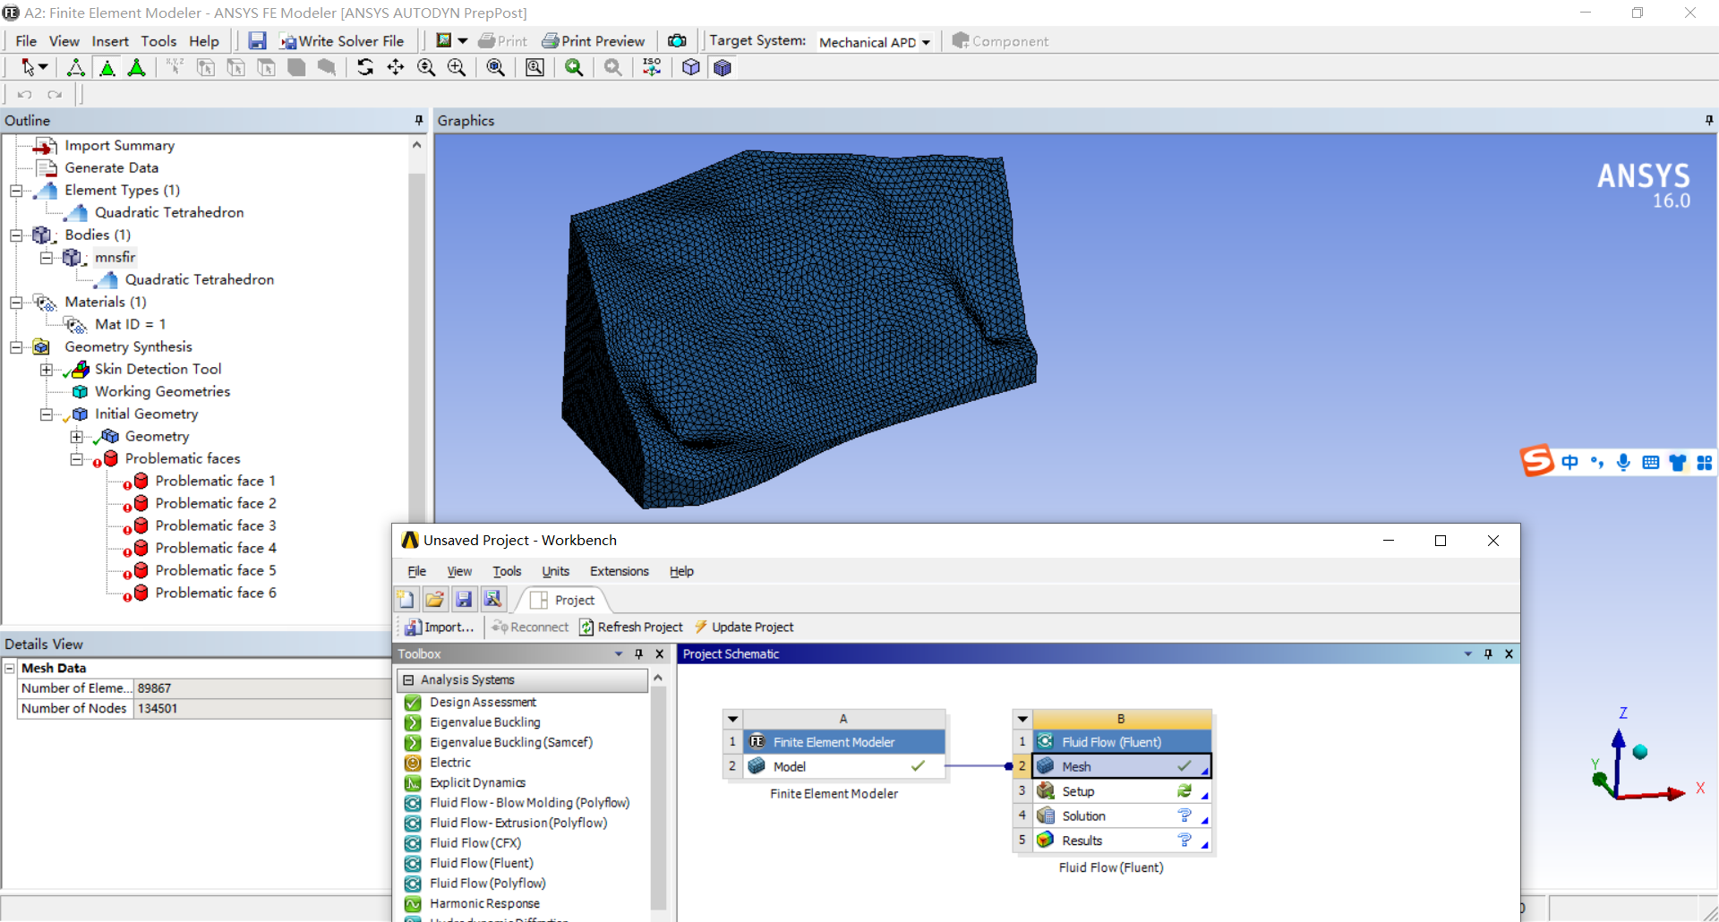Click the Save icon in FE Modeler toolbar
The height and width of the screenshot is (922, 1719).
257,41
